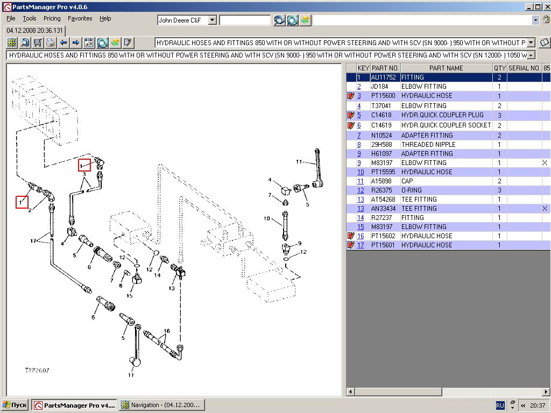Image resolution: width=551 pixels, height=413 pixels.
Task: Select the 04.12.2008 20:36.131 tab
Action: point(34,31)
